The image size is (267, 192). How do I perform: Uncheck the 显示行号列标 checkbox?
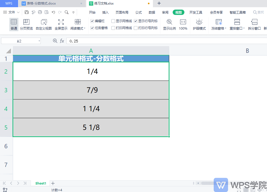[136, 21]
